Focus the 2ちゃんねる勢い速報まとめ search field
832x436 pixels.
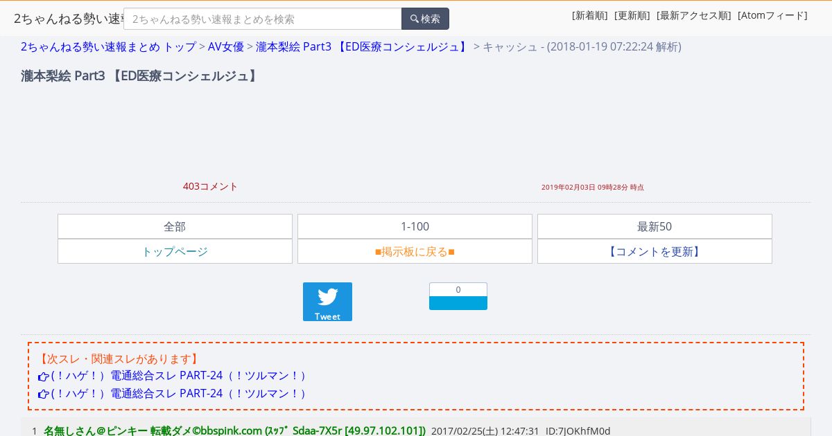(263, 19)
